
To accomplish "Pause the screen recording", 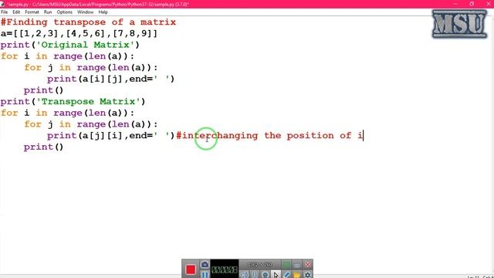I will point(205,275).
